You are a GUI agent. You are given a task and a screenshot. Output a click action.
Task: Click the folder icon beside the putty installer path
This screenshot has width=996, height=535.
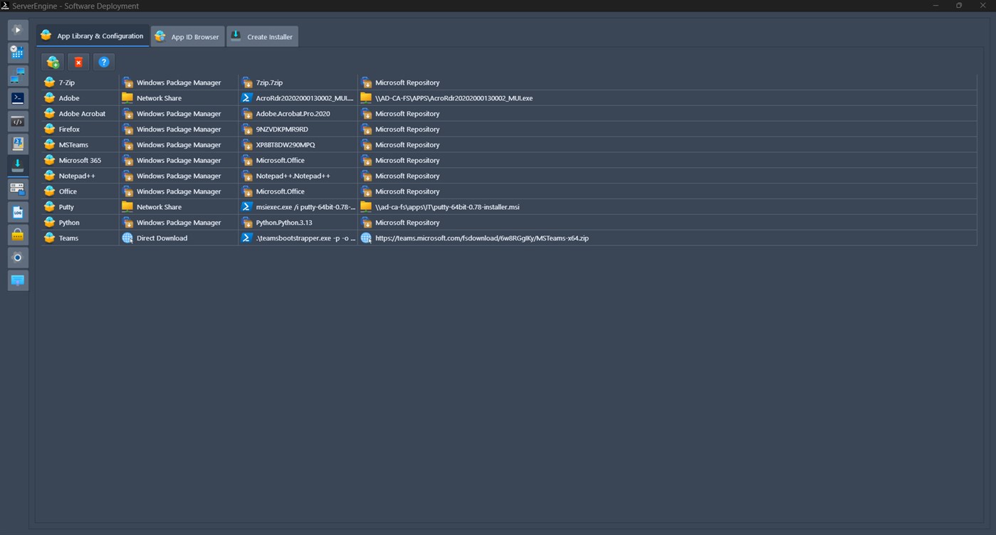[366, 207]
